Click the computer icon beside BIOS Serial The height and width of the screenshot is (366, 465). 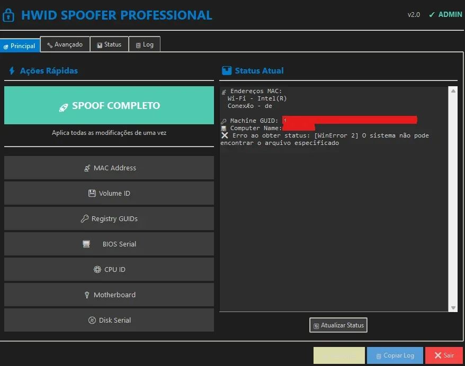[x=86, y=244]
